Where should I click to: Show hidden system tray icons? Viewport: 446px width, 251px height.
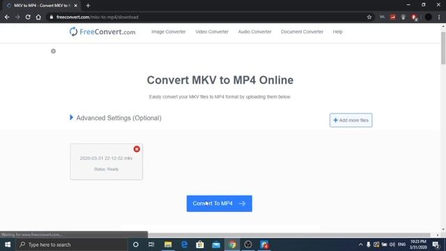coord(361,245)
